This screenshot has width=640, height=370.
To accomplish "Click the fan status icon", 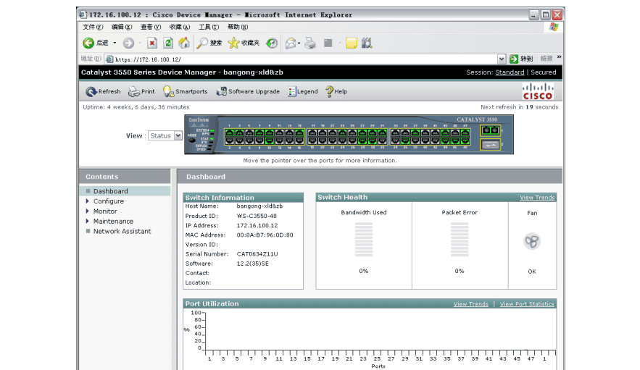I will 532,242.
